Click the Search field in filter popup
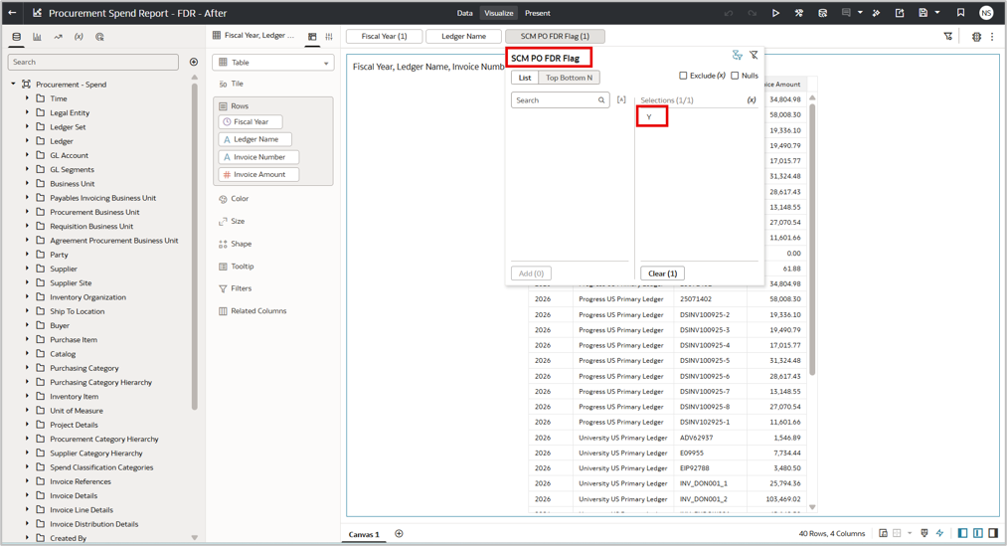 point(560,100)
